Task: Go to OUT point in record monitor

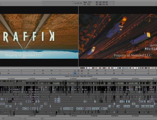Action: [x=148, y=73]
